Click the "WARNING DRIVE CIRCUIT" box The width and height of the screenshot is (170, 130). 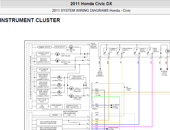43,54
